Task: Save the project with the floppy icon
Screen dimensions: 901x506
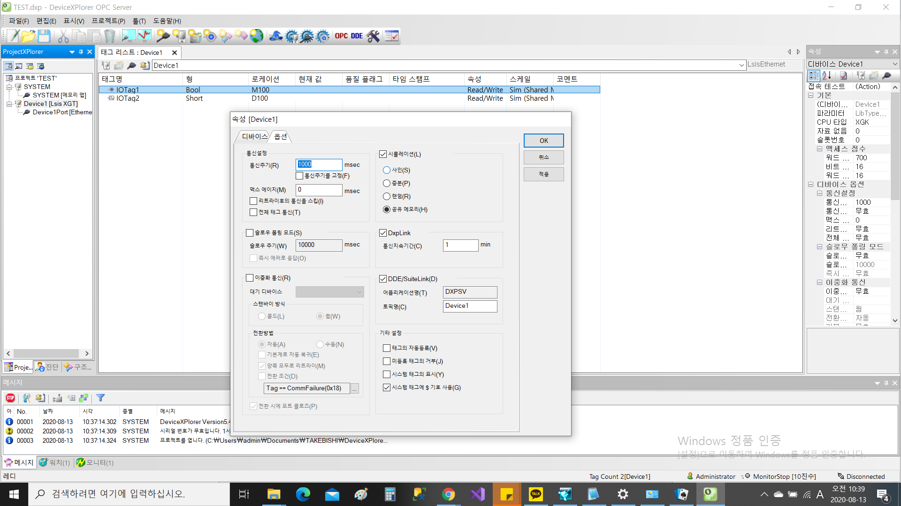Action: pyautogui.click(x=44, y=36)
